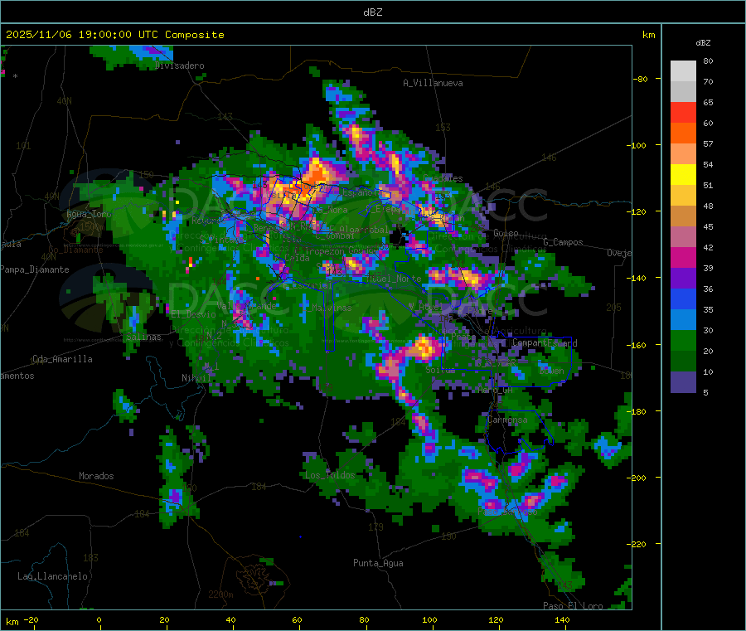
Task: Click the Pampa_Diamante map label
Action: [x=35, y=269]
